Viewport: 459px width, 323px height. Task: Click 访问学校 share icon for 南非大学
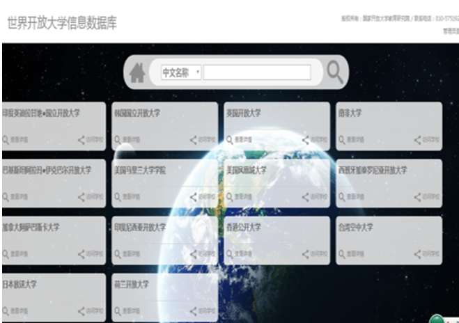click(417, 140)
